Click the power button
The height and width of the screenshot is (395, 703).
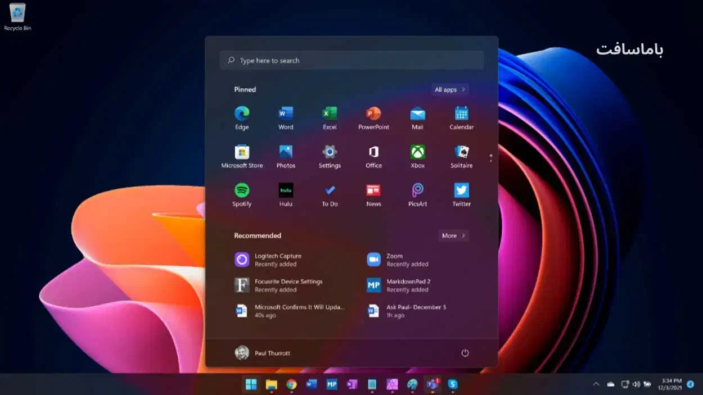tap(465, 353)
